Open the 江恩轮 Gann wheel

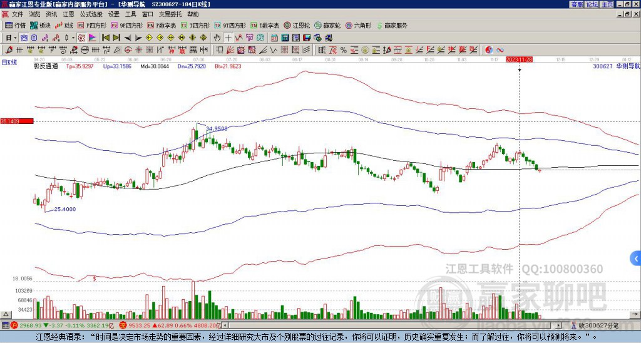297,25
